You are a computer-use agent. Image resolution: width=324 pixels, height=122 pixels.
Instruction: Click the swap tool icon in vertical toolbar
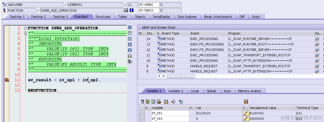[130, 39]
